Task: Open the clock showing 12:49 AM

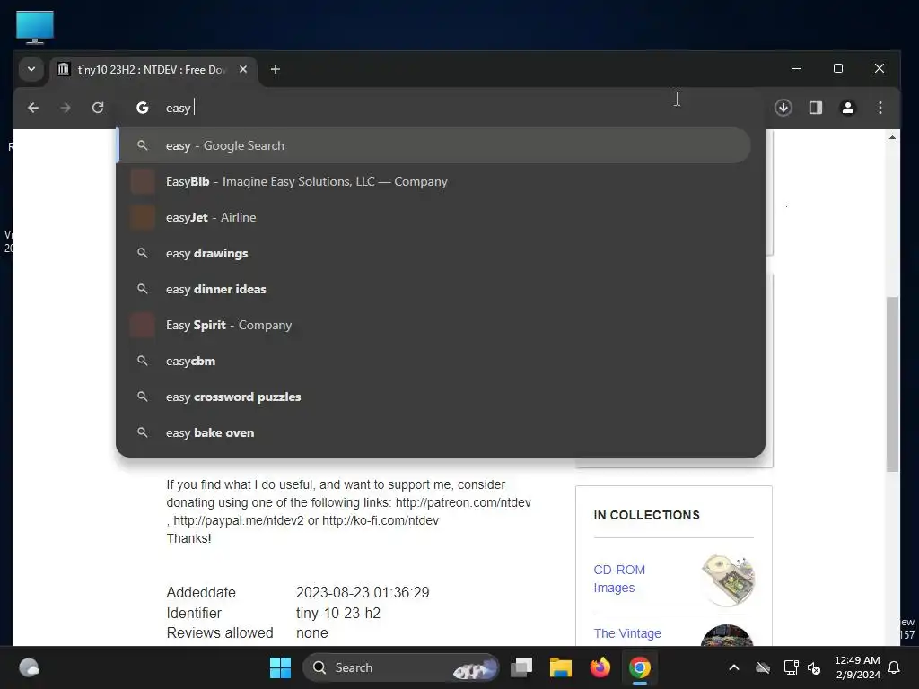Action: click(857, 667)
